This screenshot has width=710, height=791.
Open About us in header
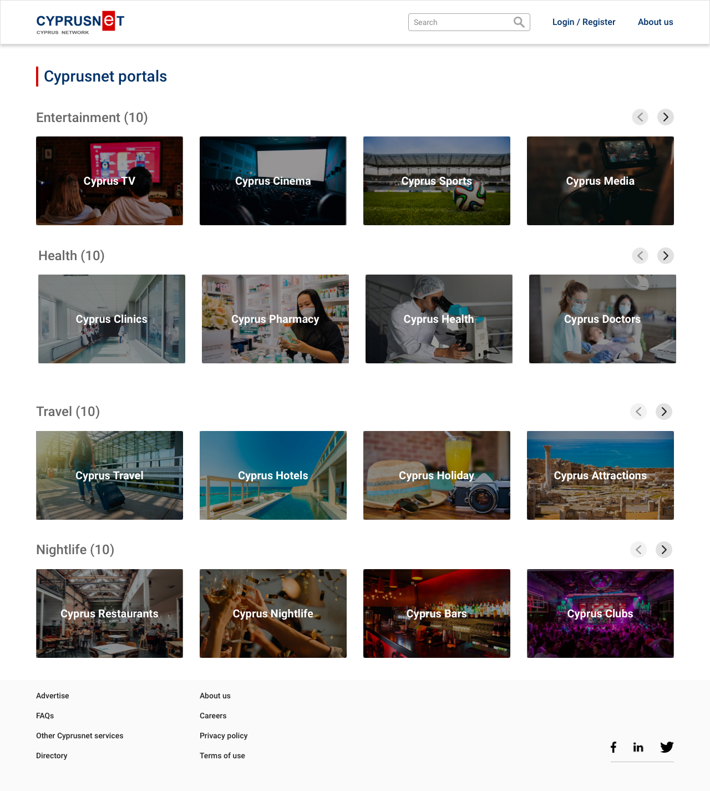click(655, 22)
